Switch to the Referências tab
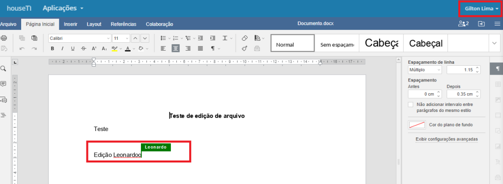This screenshot has width=503, height=184. 123,24
